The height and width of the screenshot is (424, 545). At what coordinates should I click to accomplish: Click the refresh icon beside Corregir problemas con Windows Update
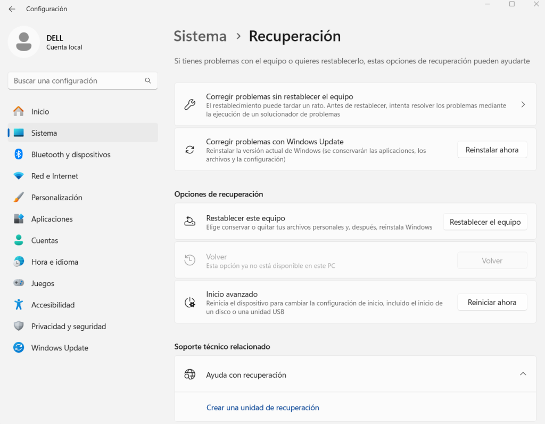[x=190, y=150]
